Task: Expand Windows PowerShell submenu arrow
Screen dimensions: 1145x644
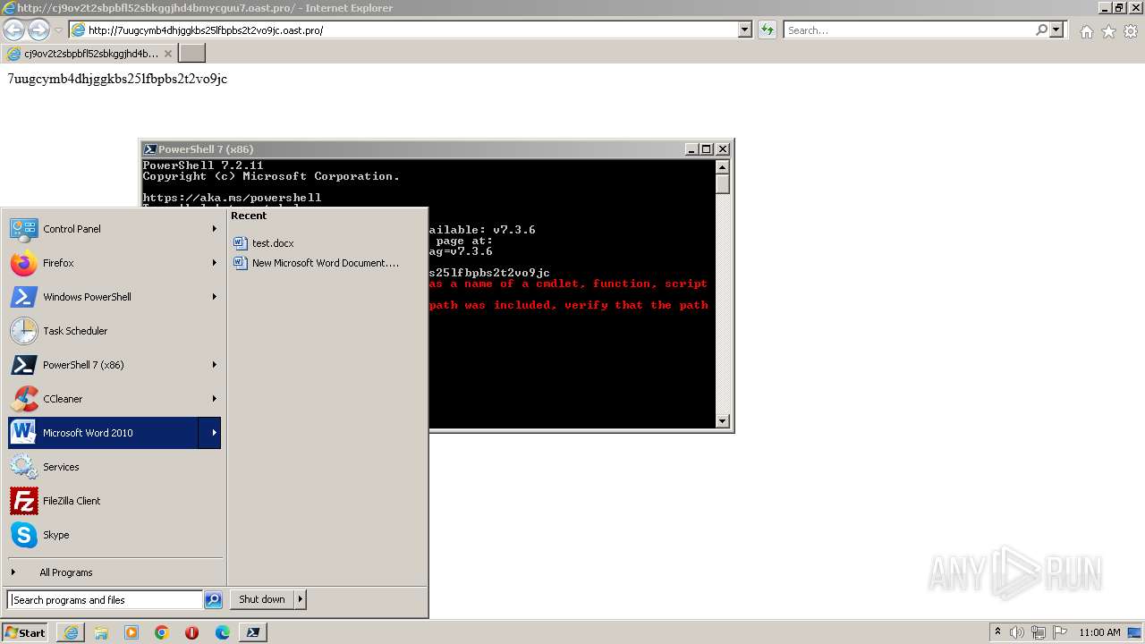Action: (x=214, y=297)
